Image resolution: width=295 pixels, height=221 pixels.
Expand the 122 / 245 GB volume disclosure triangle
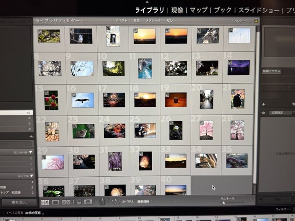tap(31, 152)
